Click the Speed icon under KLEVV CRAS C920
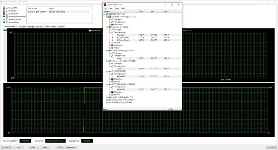Image resolution: width=278 pixels, height=150 pixels. (112, 95)
